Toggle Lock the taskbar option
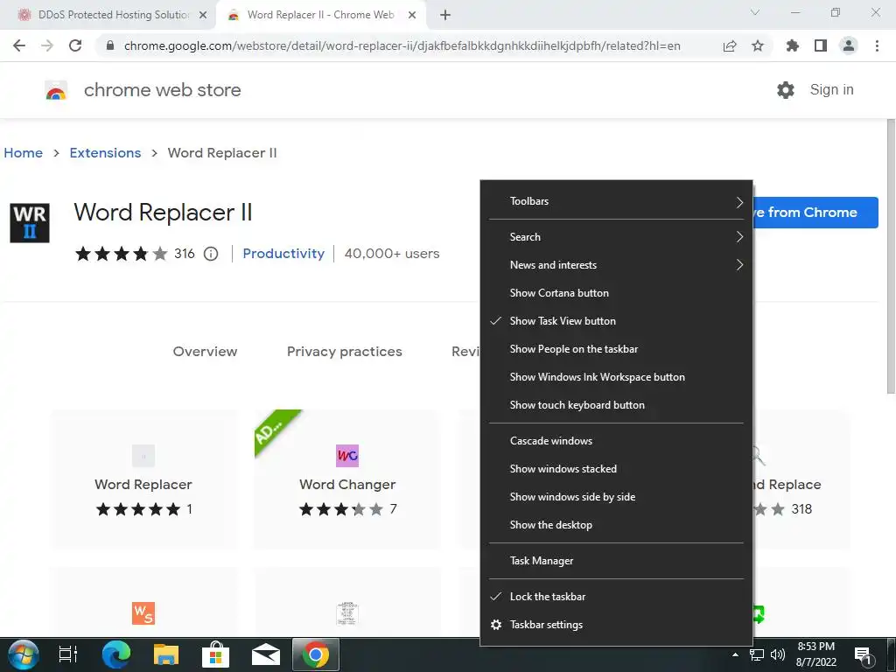Screen dimensions: 896x672 click(x=616, y=597)
